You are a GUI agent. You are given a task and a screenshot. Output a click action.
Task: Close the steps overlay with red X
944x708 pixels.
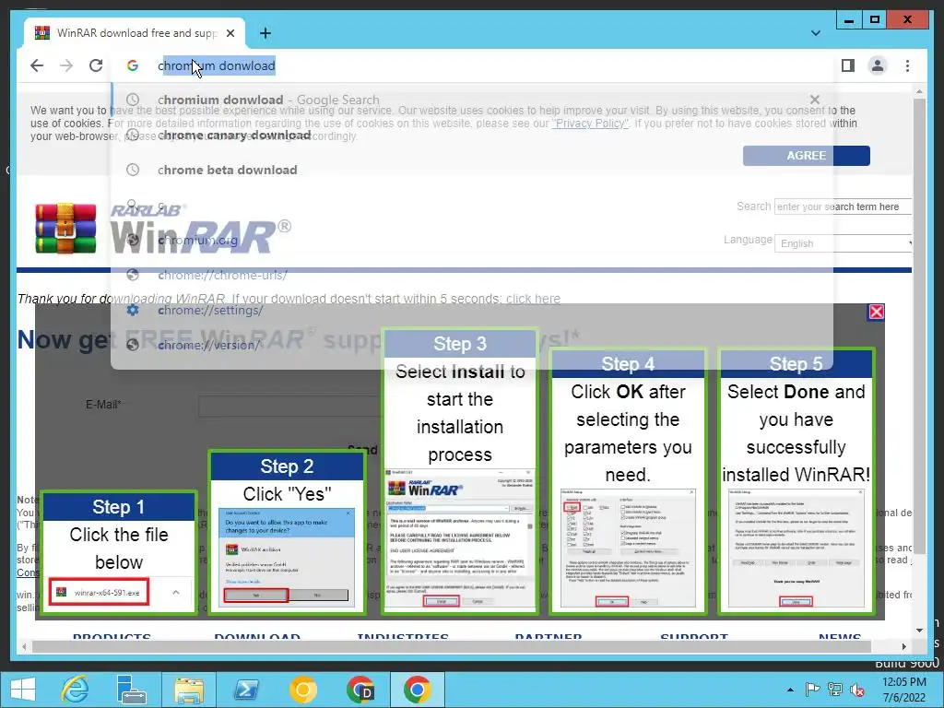click(x=876, y=312)
